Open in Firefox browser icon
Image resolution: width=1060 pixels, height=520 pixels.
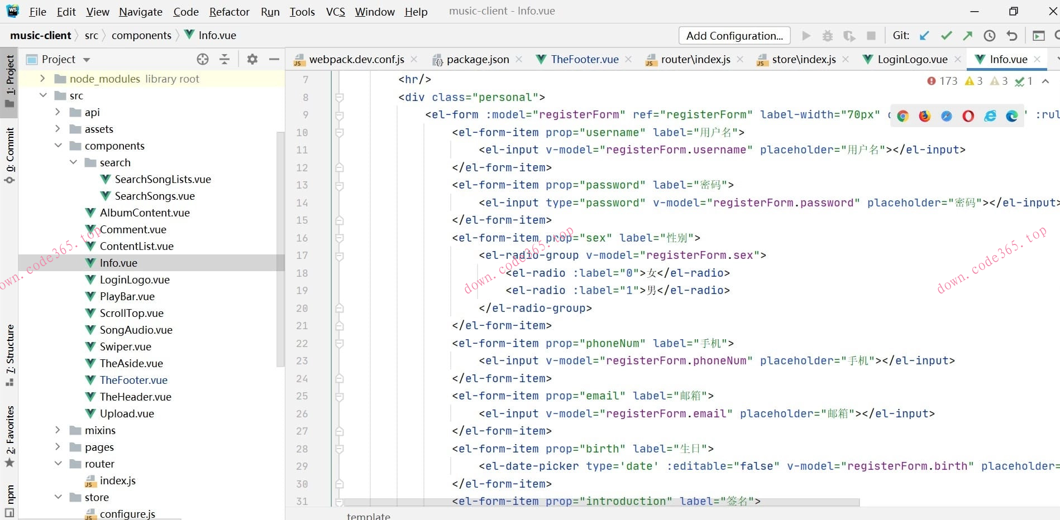pyautogui.click(x=924, y=116)
